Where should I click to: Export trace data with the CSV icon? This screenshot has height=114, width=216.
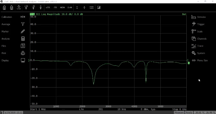point(19,7)
